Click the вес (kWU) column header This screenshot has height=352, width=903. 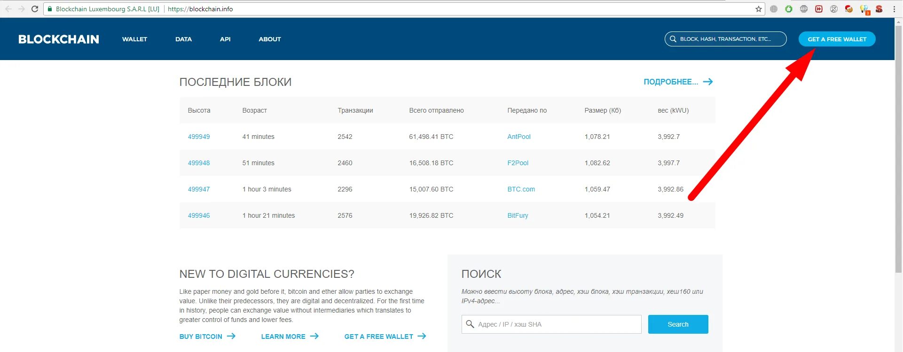click(673, 110)
